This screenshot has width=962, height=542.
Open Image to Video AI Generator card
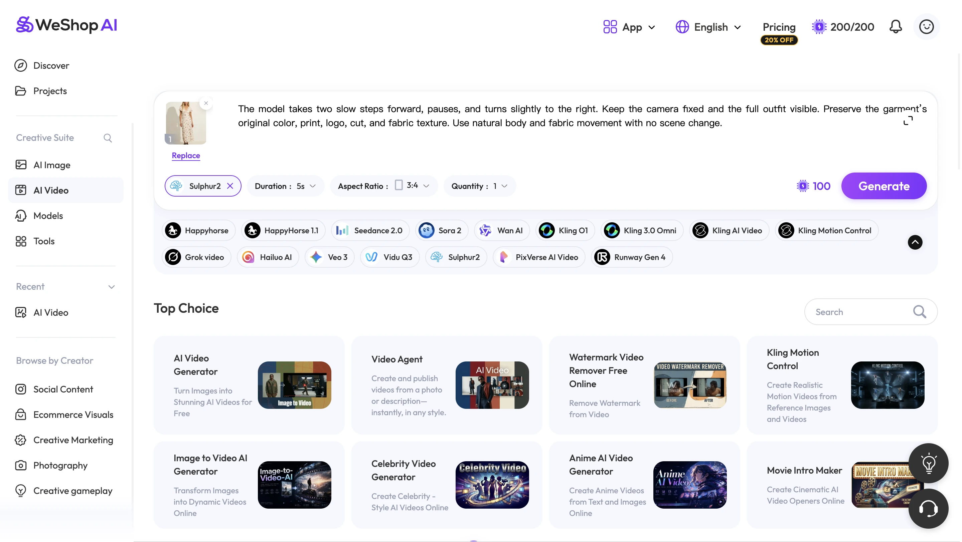coord(249,485)
